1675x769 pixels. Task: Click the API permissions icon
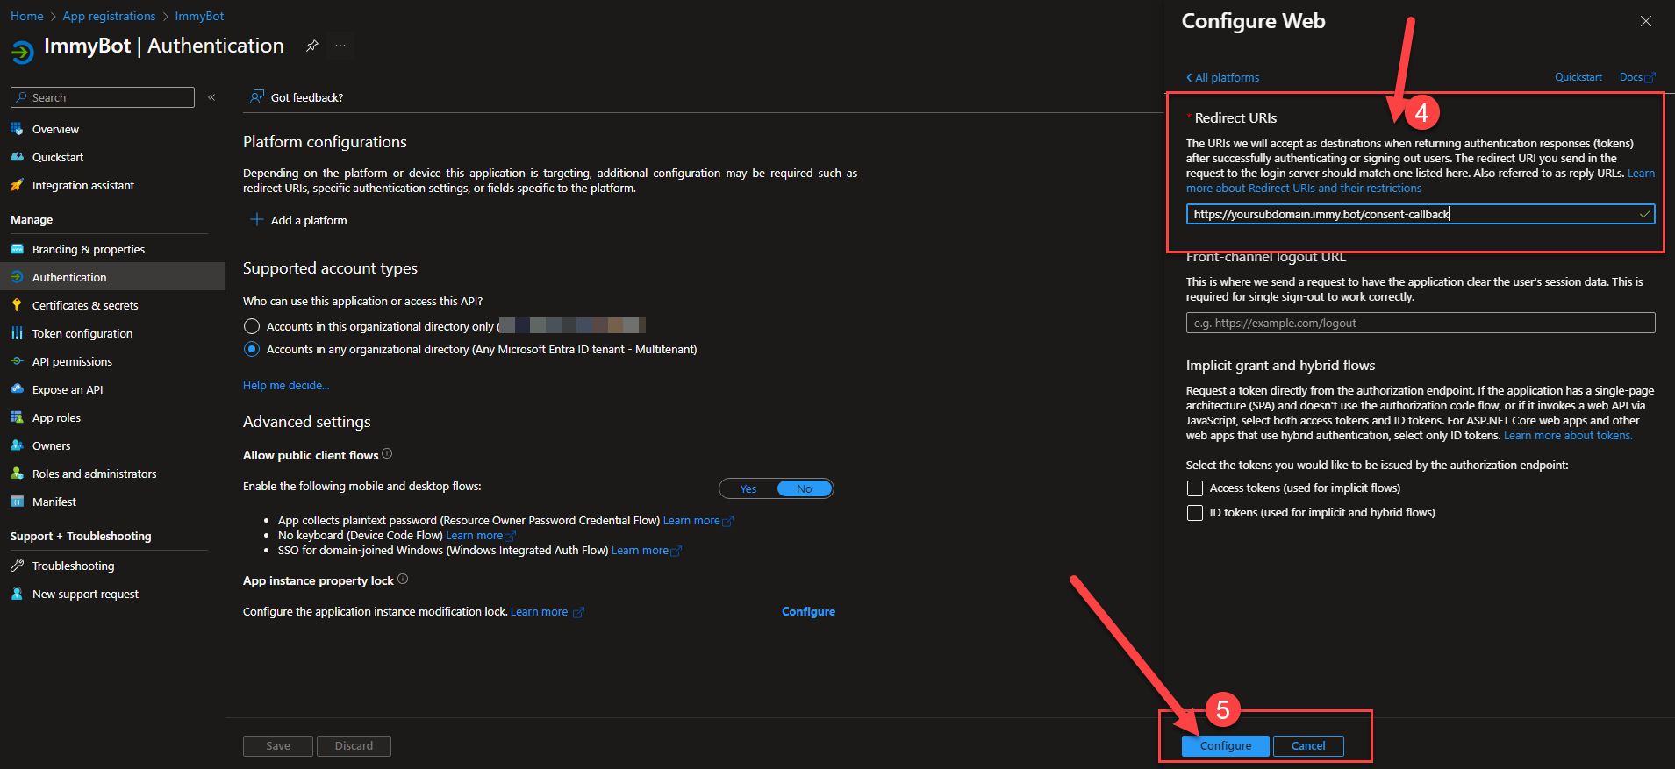click(x=17, y=361)
